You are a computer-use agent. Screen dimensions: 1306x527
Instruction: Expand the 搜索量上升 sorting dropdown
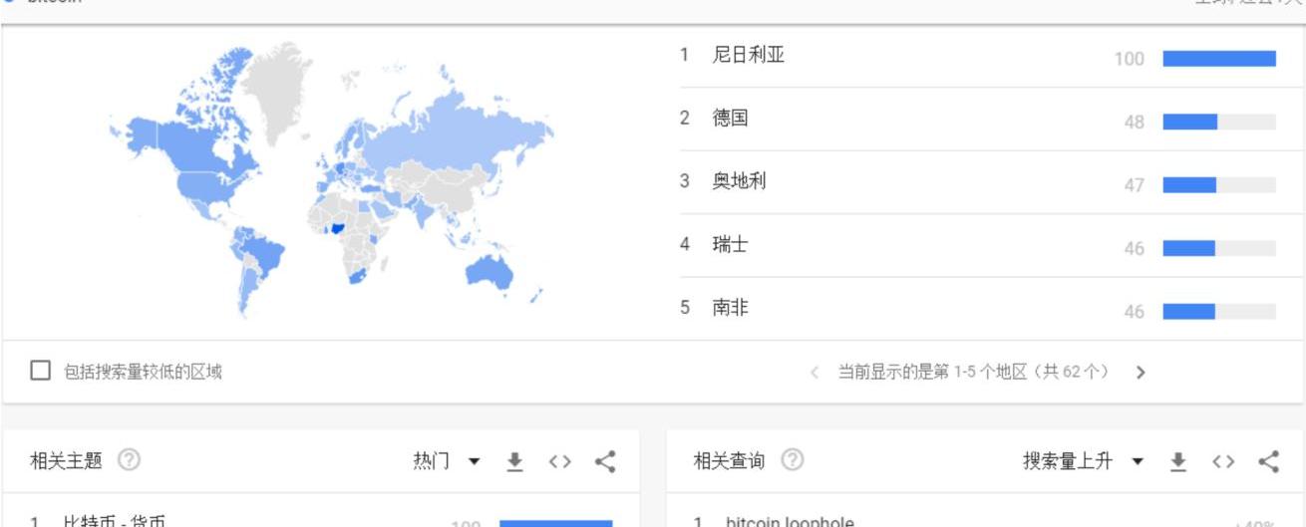tap(1082, 461)
